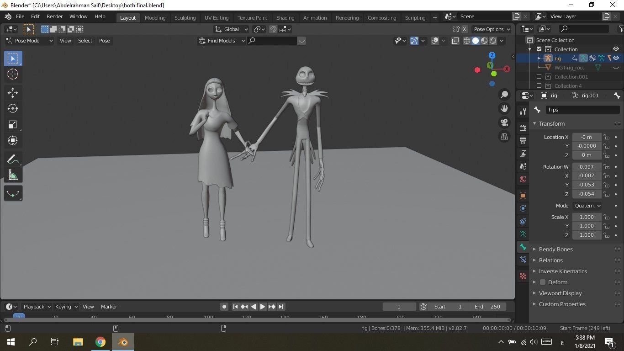
Task: Expand the Custom Properties panel
Action: coord(562,304)
